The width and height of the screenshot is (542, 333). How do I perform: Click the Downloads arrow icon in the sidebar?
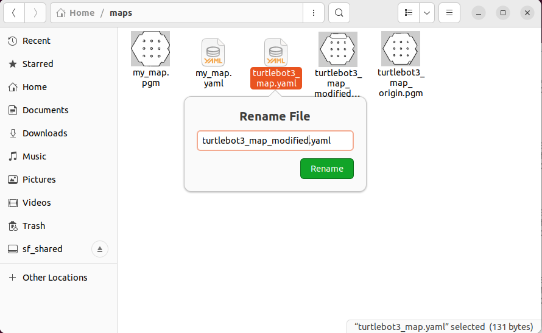click(12, 133)
